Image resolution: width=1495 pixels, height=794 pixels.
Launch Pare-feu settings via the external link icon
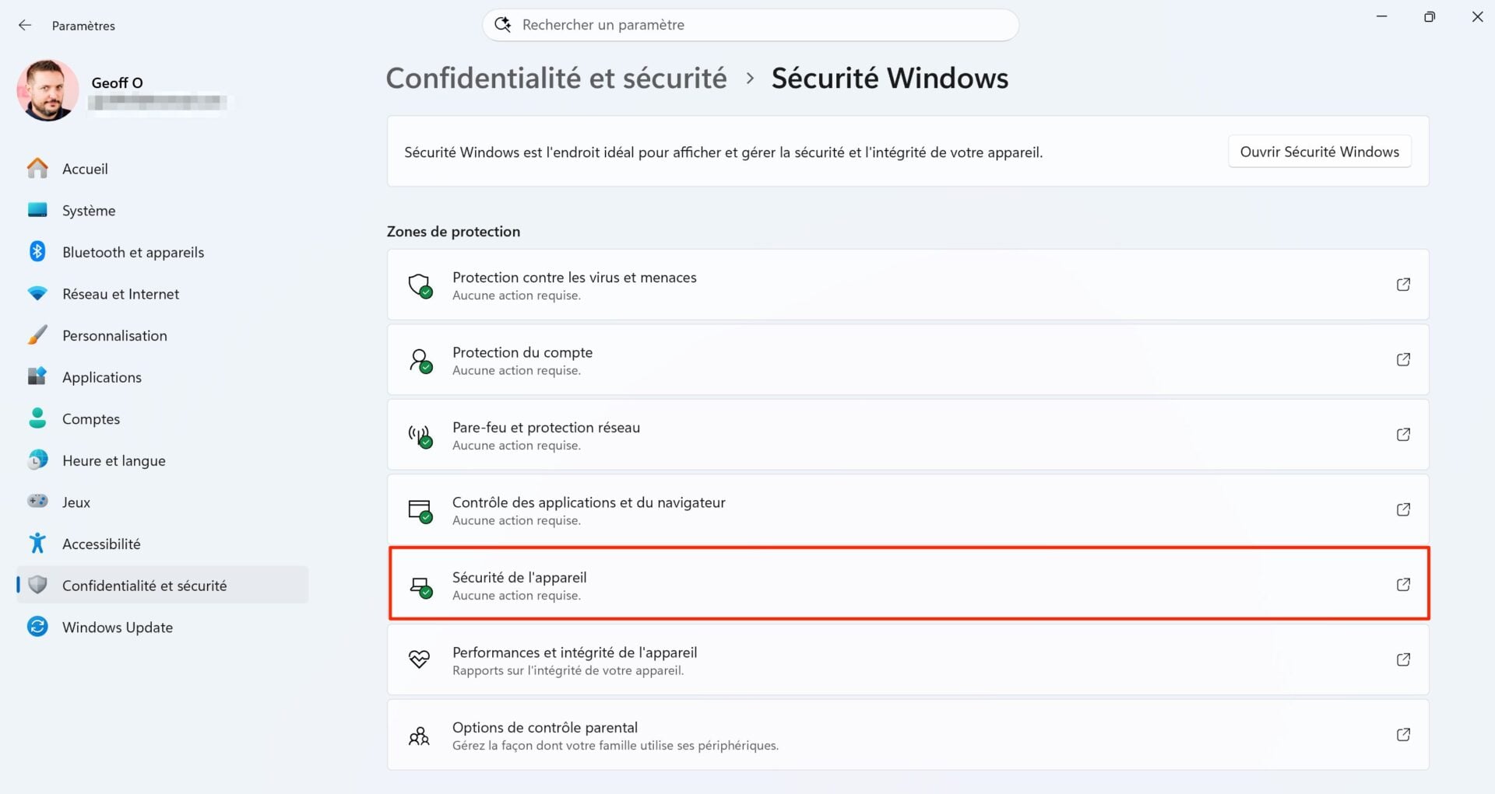(1403, 435)
